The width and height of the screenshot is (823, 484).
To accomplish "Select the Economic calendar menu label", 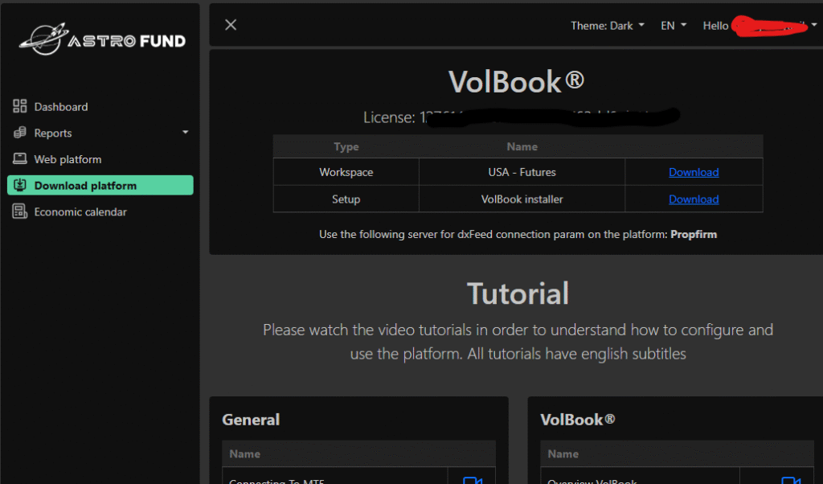I will [80, 212].
